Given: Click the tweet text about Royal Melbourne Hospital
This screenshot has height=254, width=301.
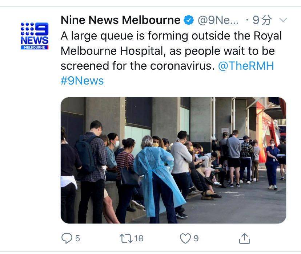Looking at the screenshot, I should [x=171, y=51].
